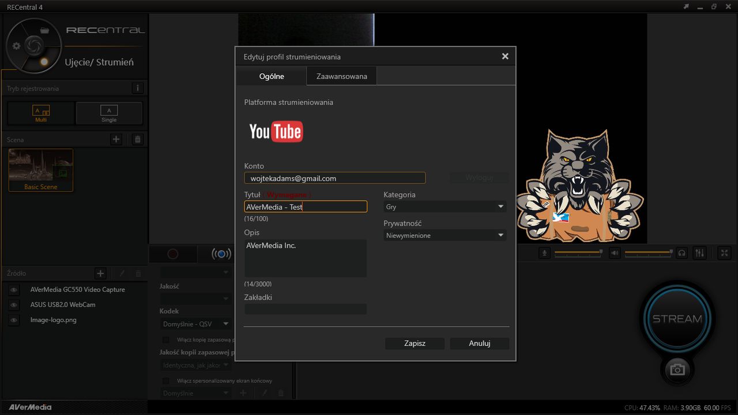
Task: Open the Kategoria dropdown showing Gry
Action: click(445, 206)
